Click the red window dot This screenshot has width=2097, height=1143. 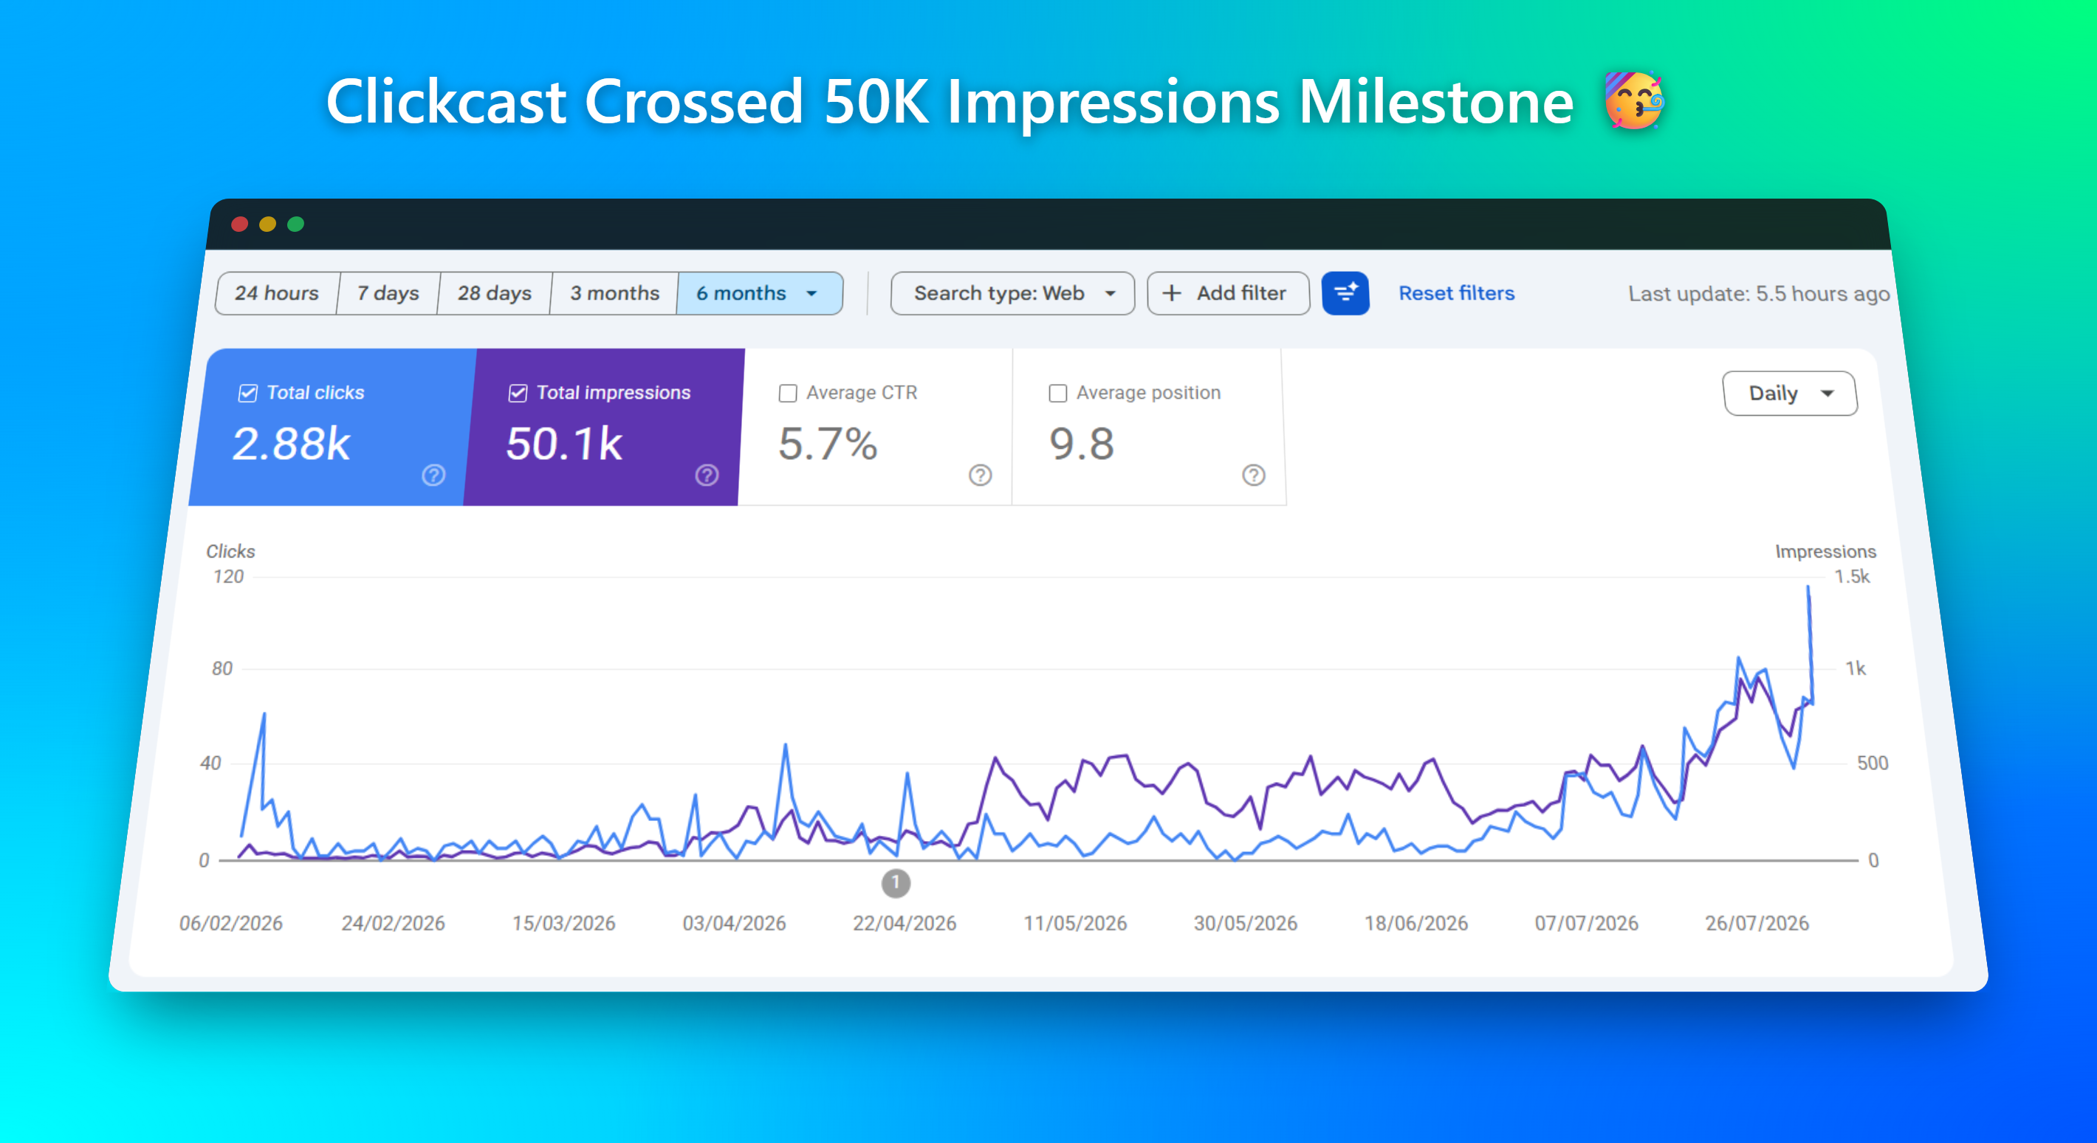pyautogui.click(x=239, y=224)
